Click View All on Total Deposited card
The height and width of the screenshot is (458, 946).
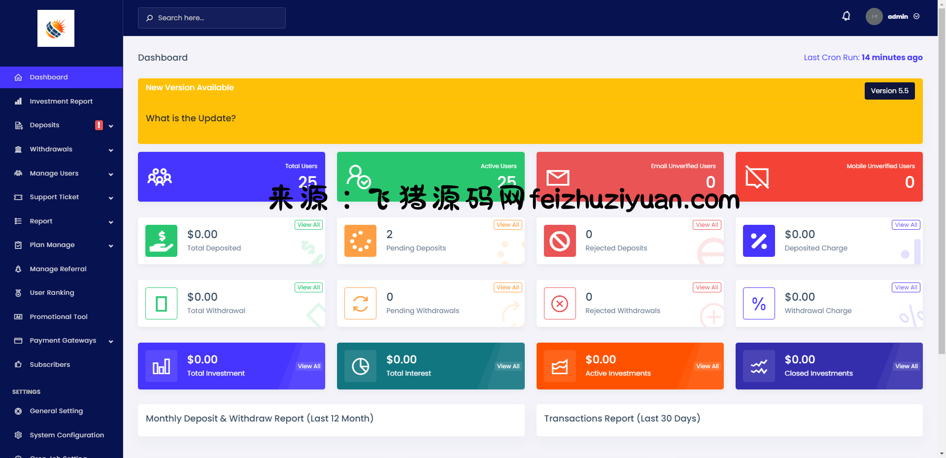pos(308,225)
